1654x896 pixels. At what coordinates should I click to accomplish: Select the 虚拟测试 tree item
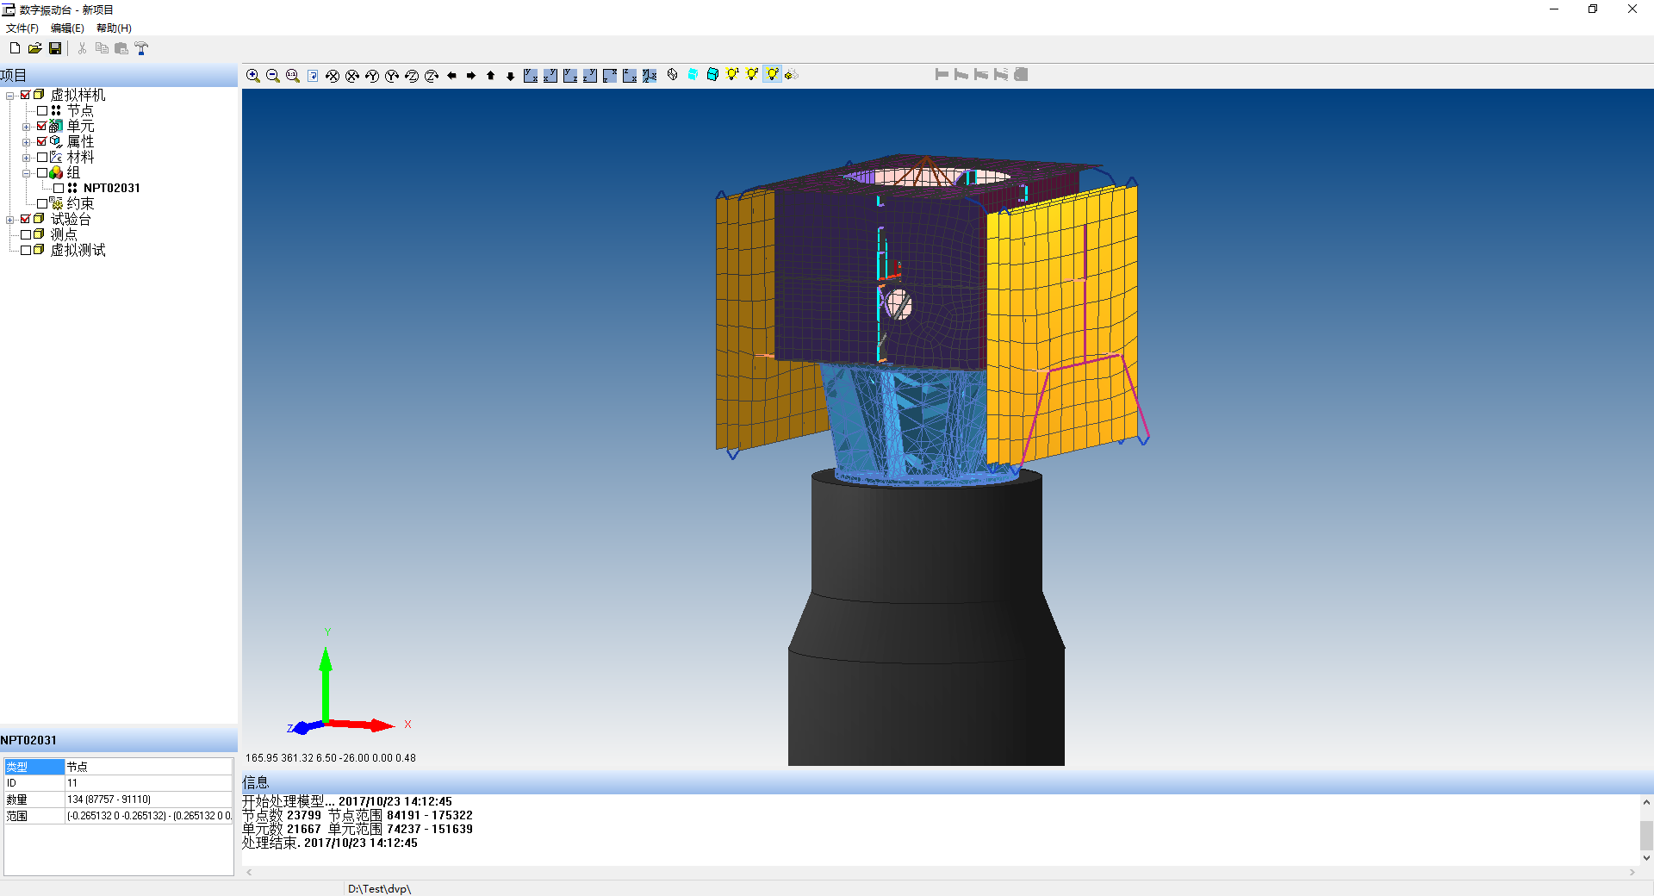tap(78, 251)
